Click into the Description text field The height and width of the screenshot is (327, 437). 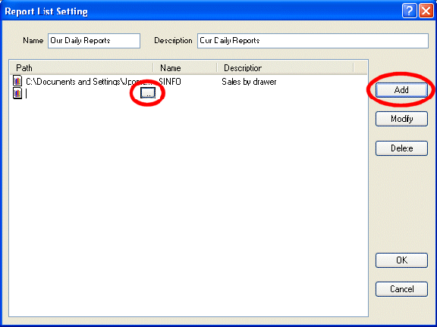pos(313,41)
